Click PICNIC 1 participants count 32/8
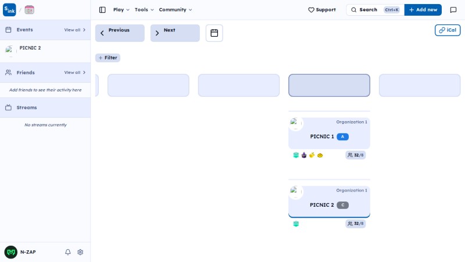465x262 pixels. (x=355, y=155)
